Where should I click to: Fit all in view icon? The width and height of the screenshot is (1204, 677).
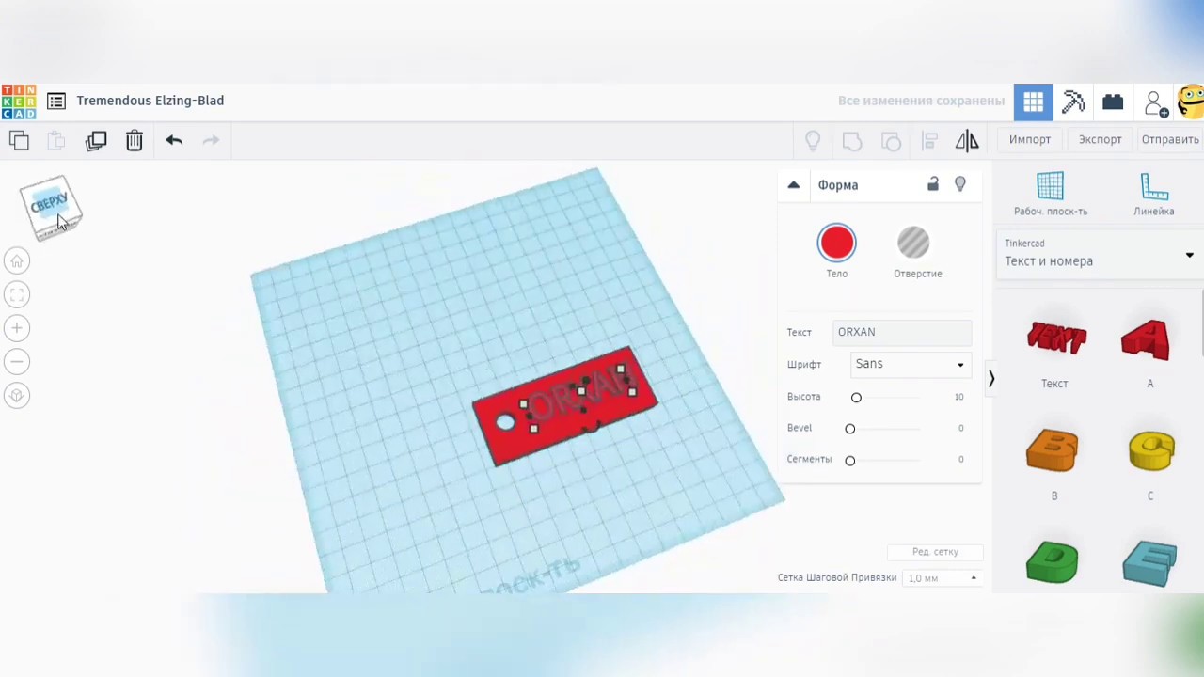tap(17, 294)
